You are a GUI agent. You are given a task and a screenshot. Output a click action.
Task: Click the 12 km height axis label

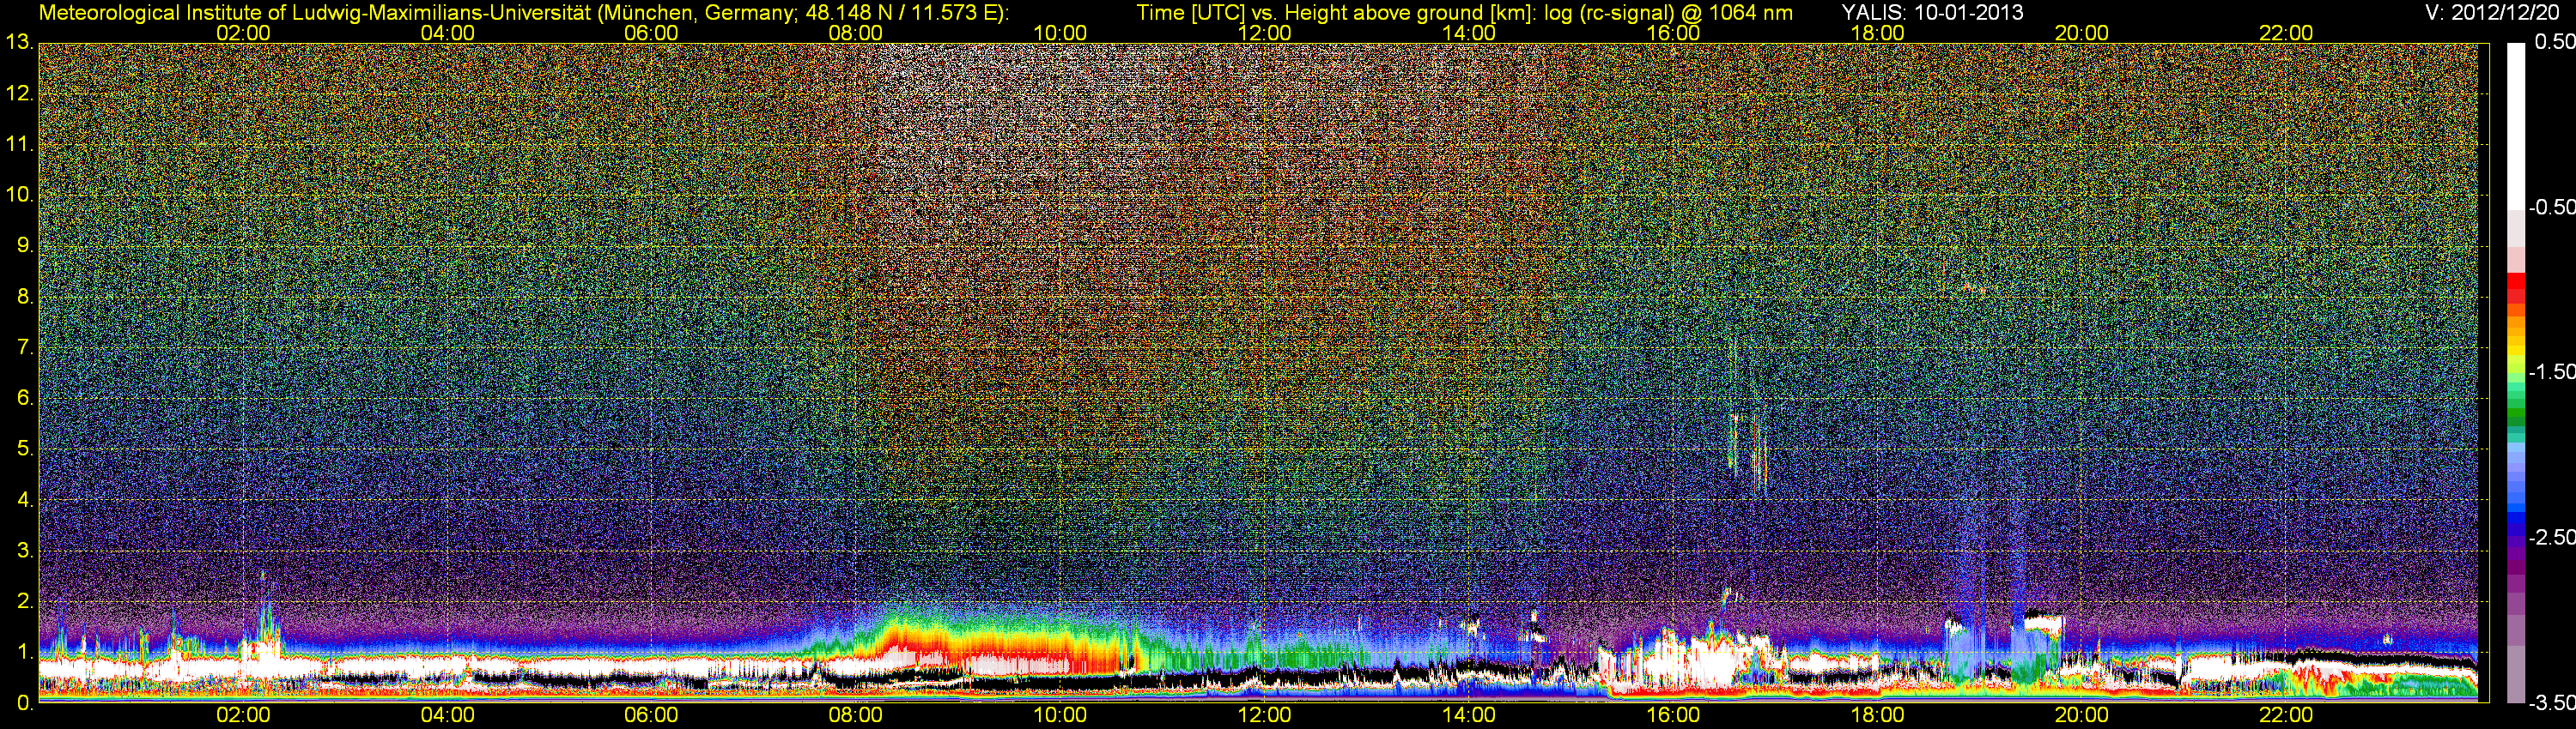[x=18, y=93]
